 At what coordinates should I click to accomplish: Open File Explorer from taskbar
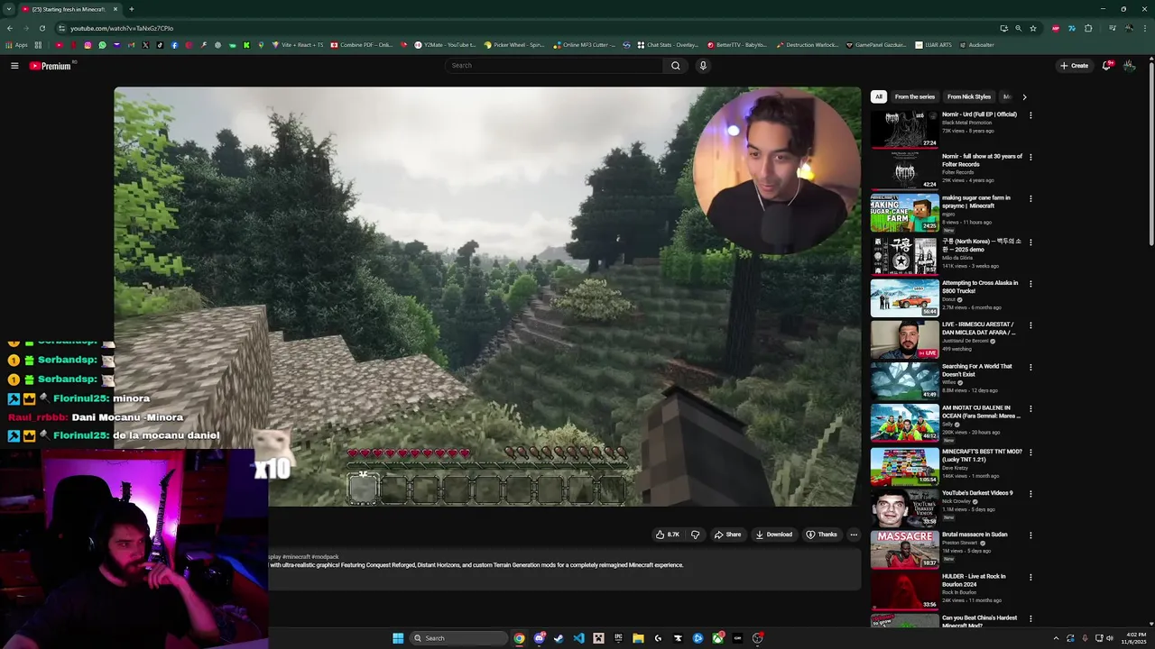[x=638, y=638]
